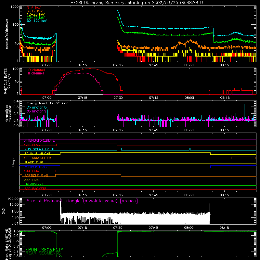The width and height of the screenshot is (260, 260).
Task: Click the SC_IN_SUNLIGHT flag label
Action: [37, 153]
